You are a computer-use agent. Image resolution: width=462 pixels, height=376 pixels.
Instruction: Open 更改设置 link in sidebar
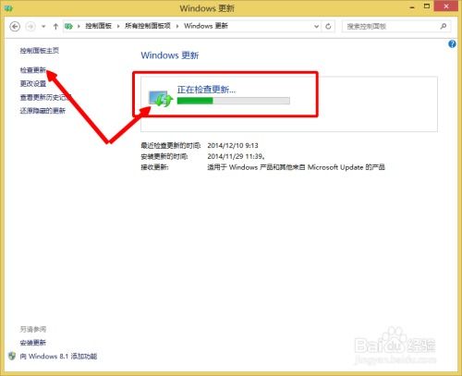pos(33,83)
